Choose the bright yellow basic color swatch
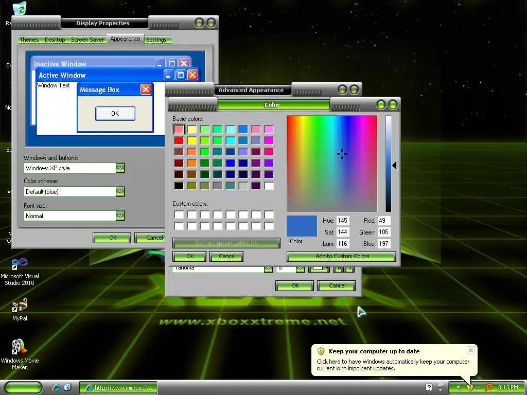The image size is (527, 395). tap(191, 140)
